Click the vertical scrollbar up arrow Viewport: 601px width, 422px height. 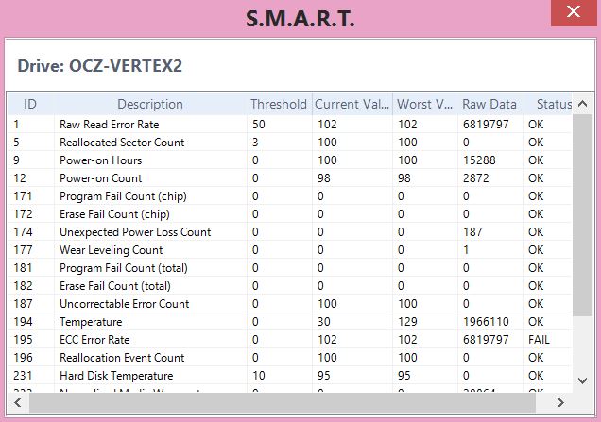pos(583,104)
